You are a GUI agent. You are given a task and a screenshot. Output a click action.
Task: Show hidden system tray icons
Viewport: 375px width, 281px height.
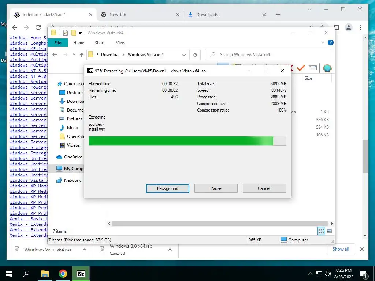310,274
